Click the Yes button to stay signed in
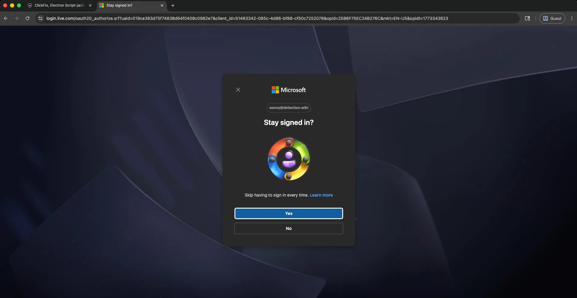Screen dimensions: 577x298 tap(288, 213)
